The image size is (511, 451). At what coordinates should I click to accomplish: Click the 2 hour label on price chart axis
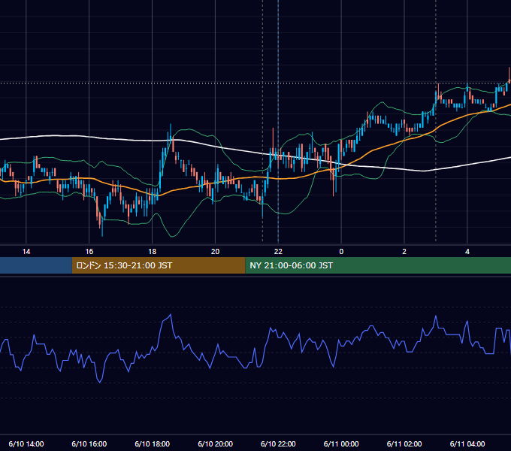pyautogui.click(x=404, y=252)
